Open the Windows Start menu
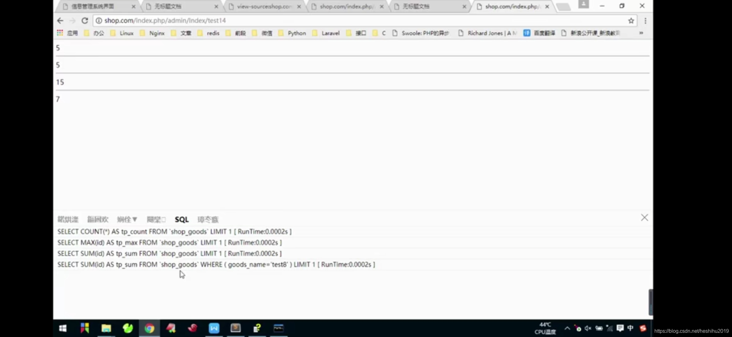Image resolution: width=732 pixels, height=337 pixels. click(63, 328)
